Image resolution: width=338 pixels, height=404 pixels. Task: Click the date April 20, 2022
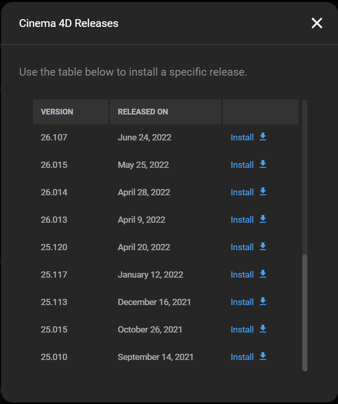(x=144, y=247)
